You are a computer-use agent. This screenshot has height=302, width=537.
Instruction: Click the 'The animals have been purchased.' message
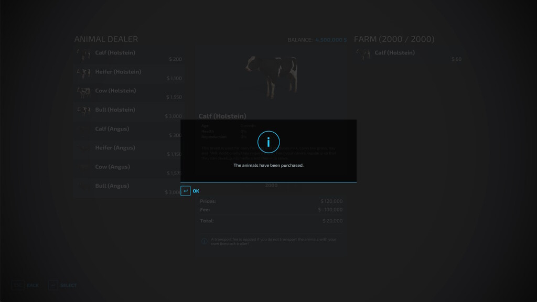(x=268, y=165)
